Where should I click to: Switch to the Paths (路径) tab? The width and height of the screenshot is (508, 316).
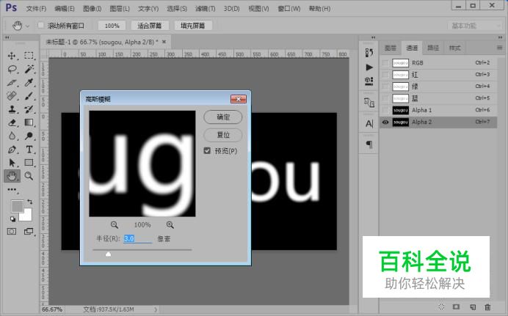(433, 48)
